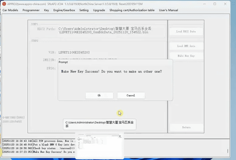This screenshot has height=160, width=236.
Task: Select the Engine/Gearbox menu
Action: click(64, 10)
